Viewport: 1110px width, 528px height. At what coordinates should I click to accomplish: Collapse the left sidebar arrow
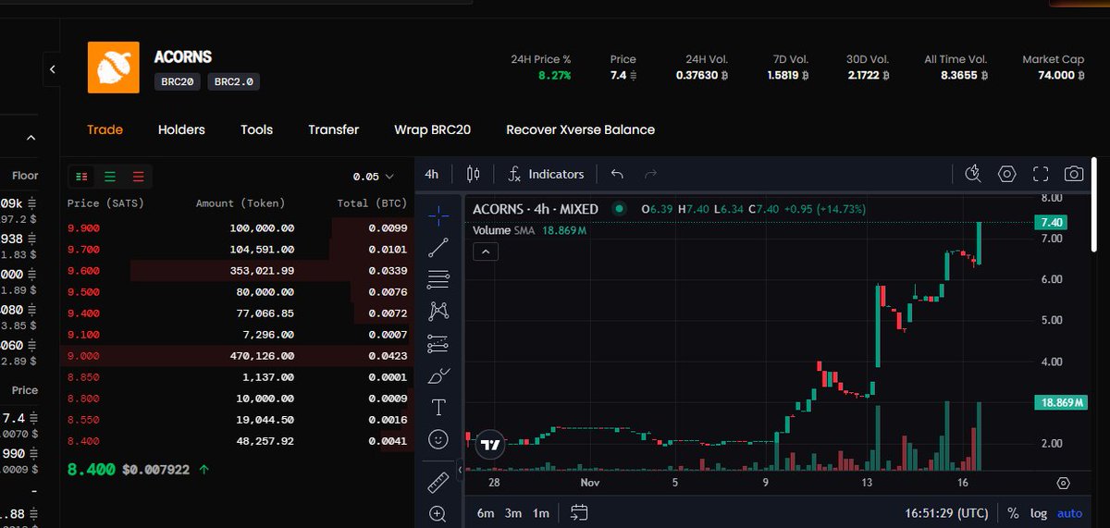point(53,68)
